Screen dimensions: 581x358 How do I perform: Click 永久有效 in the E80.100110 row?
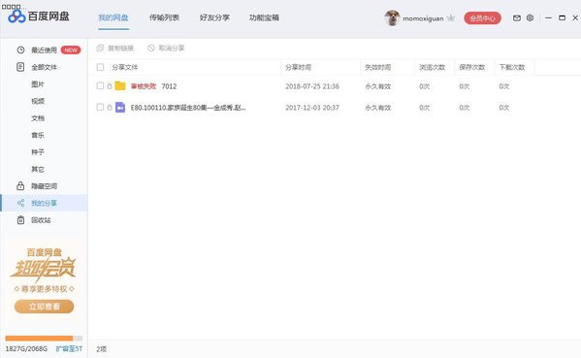pos(378,108)
